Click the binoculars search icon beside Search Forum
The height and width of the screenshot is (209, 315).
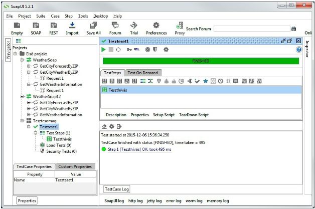[x=293, y=29]
